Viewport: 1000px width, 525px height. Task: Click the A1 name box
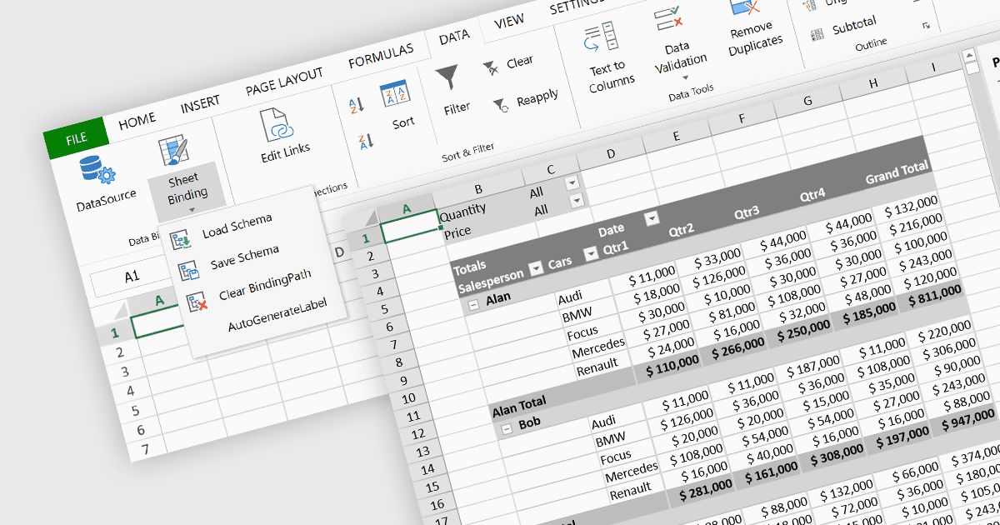[132, 277]
